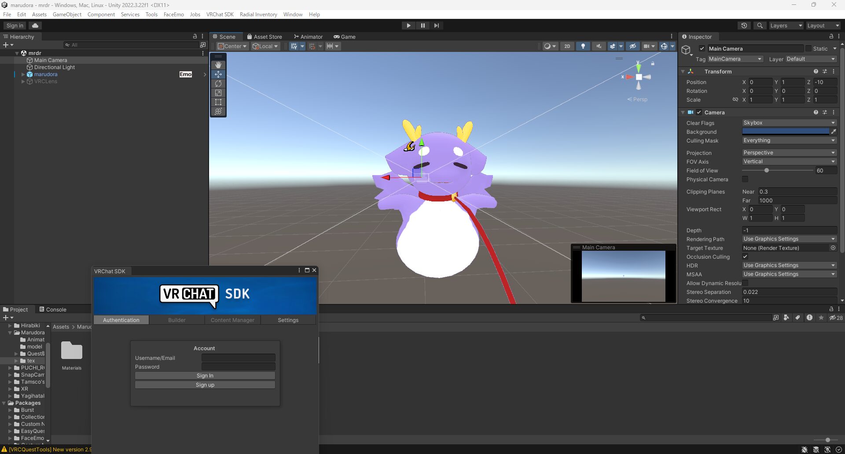Switch to the Builder tab in VRChat SDK
The width and height of the screenshot is (845, 454).
(x=176, y=320)
